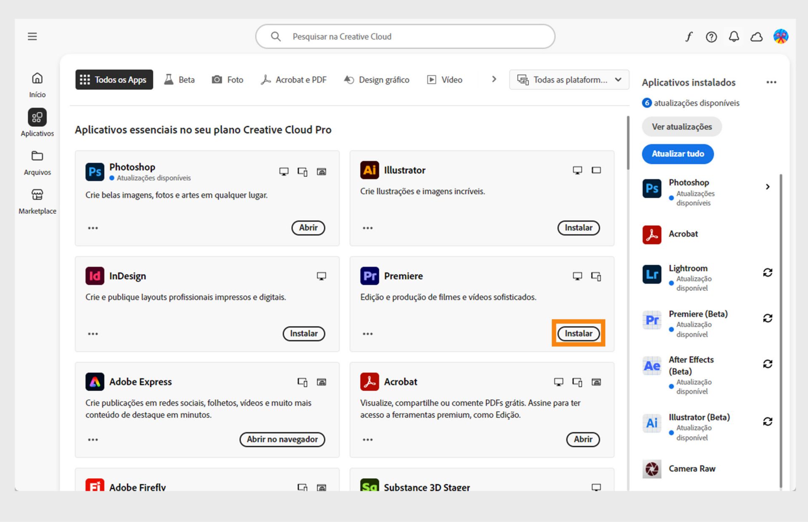Viewport: 808px width, 522px height.
Task: Switch to the Foto tab
Action: click(228, 80)
